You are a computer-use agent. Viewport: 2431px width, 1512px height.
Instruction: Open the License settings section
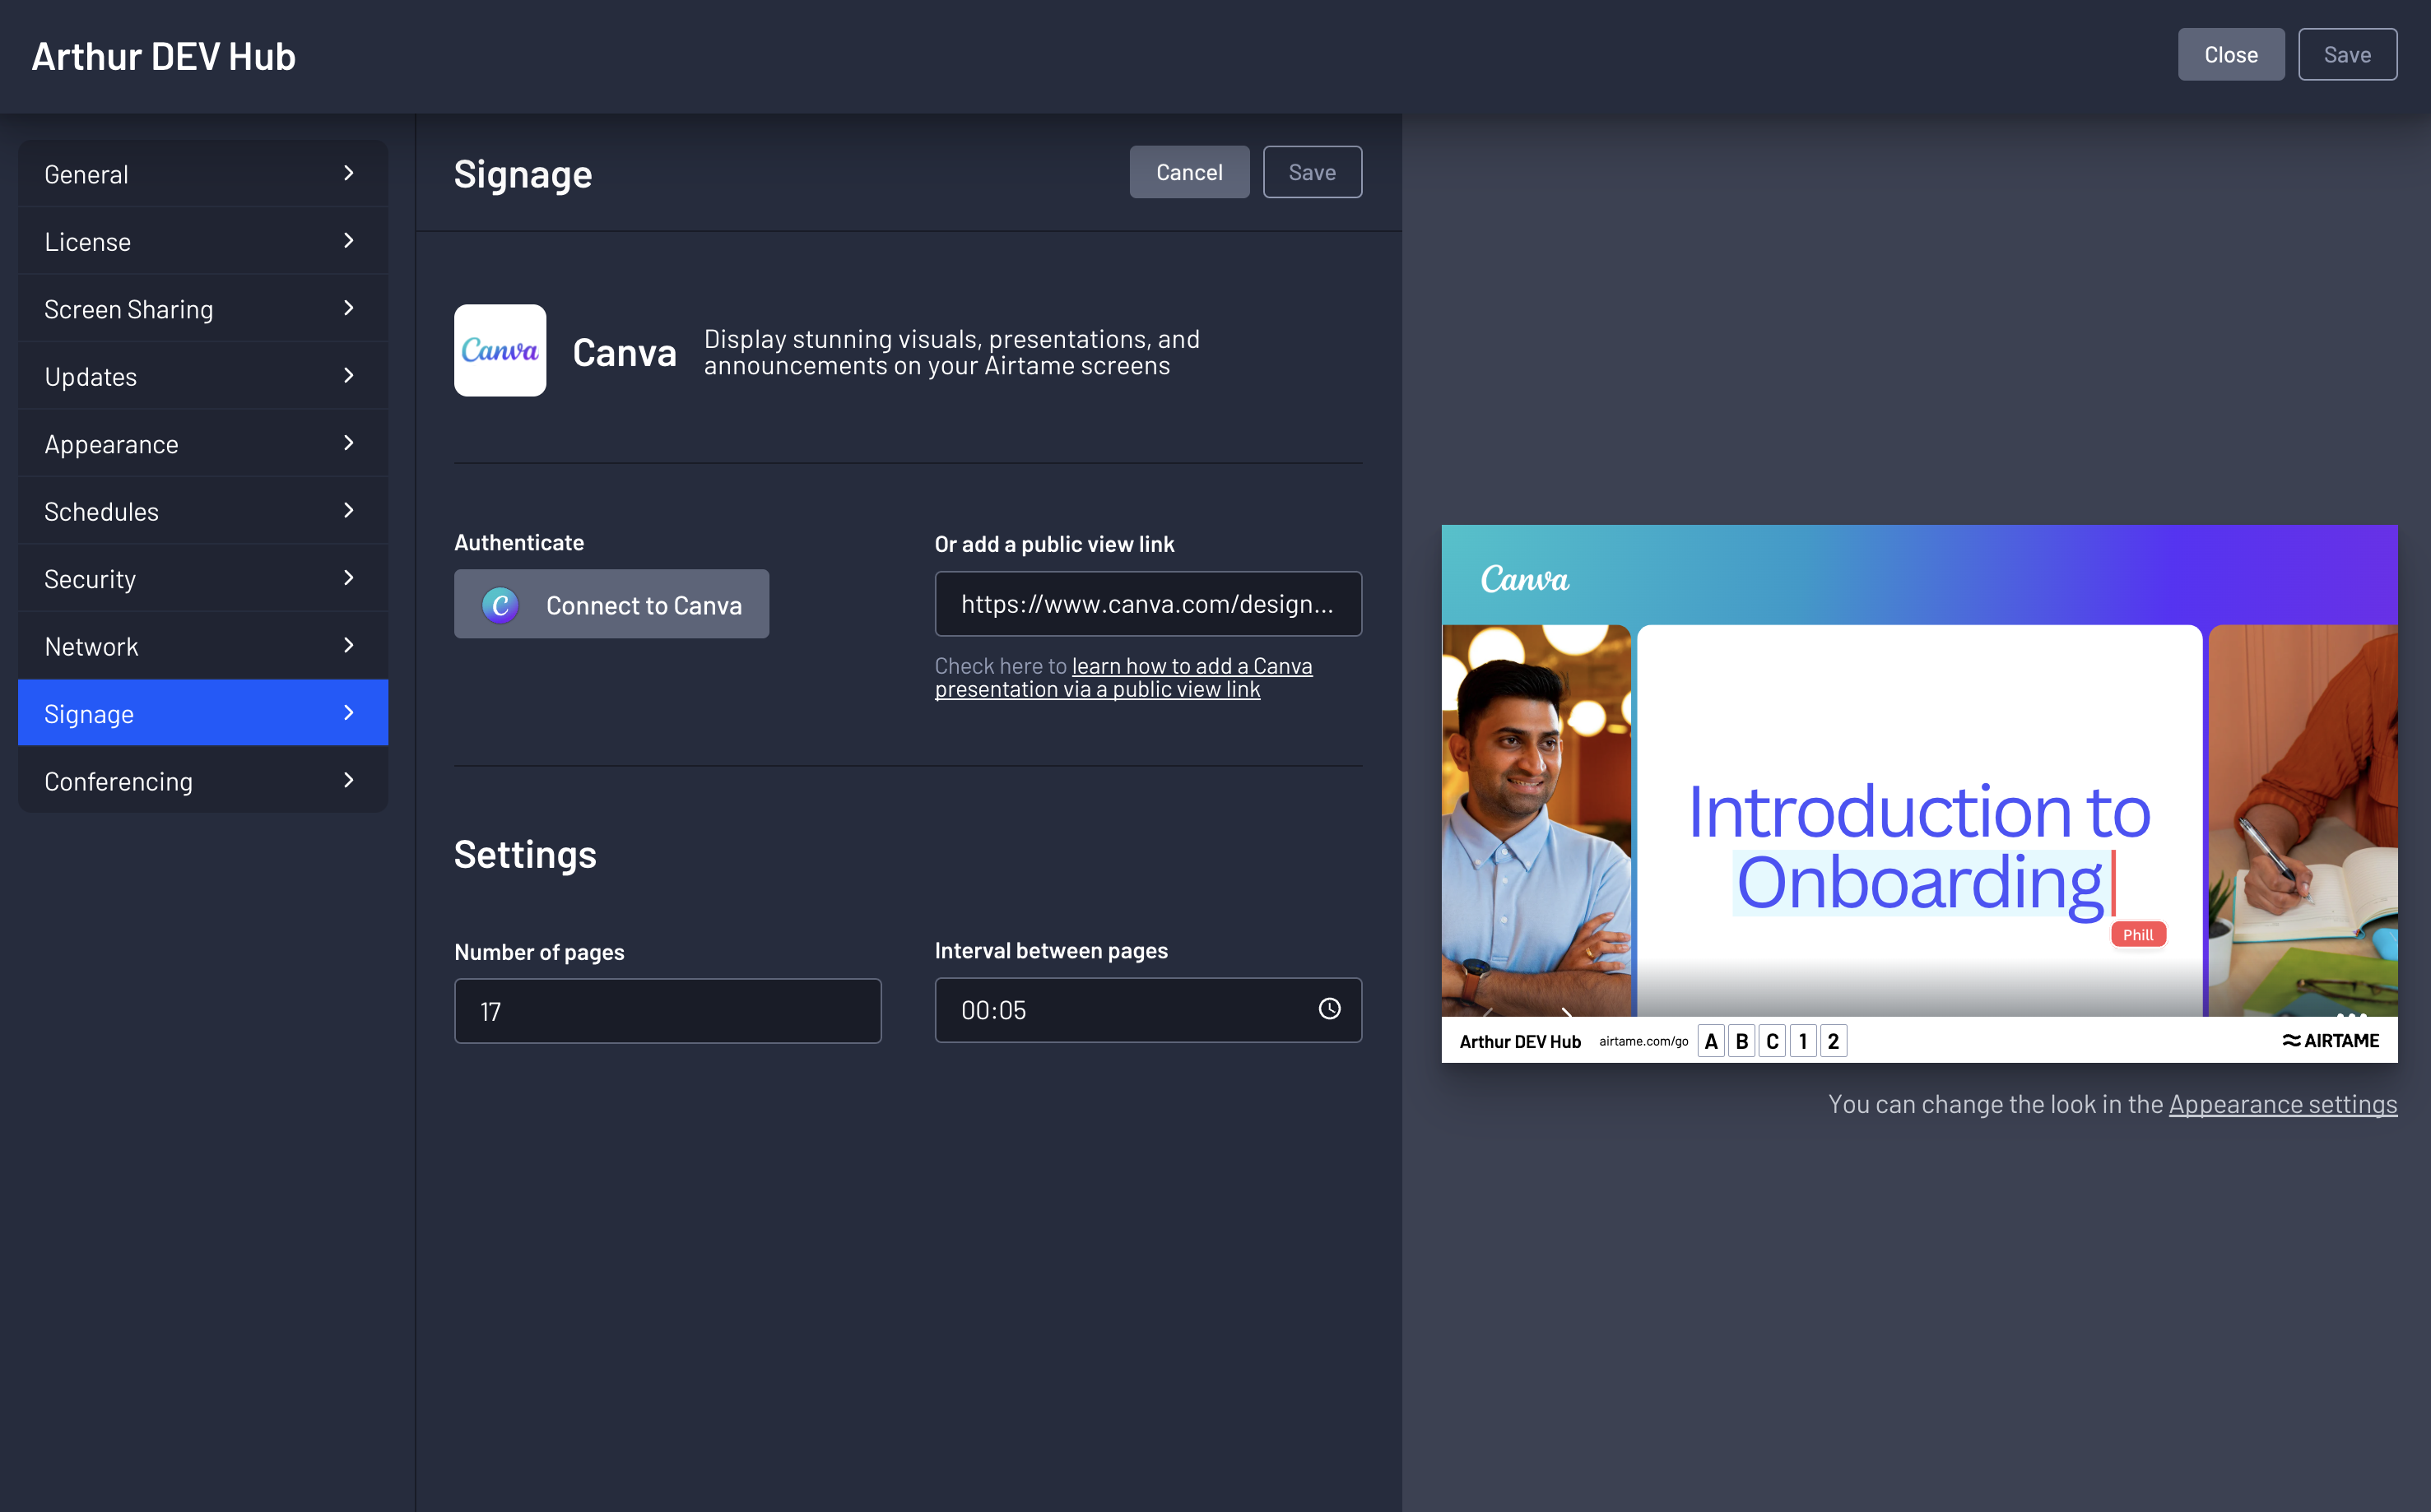[203, 241]
